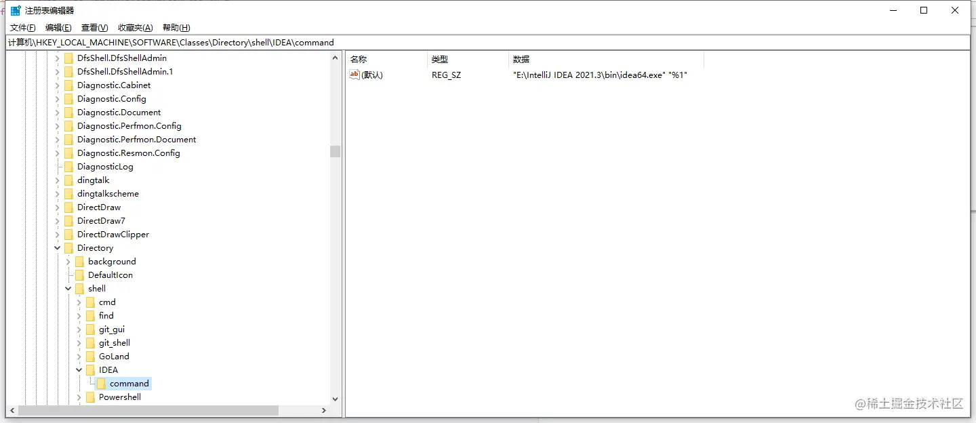Click the tree scrollbar down arrow
The height and width of the screenshot is (423, 976).
[x=335, y=399]
